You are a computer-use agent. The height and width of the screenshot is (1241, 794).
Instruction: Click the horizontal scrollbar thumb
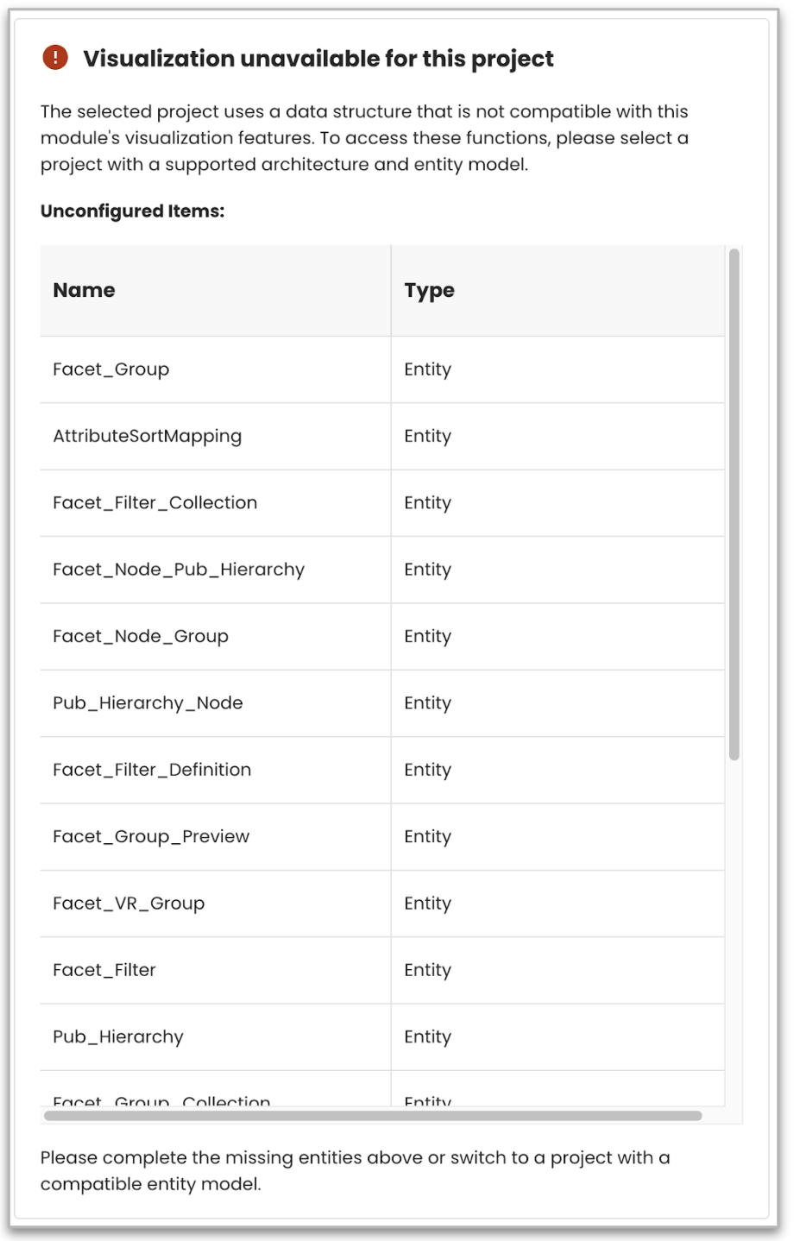(x=373, y=1116)
